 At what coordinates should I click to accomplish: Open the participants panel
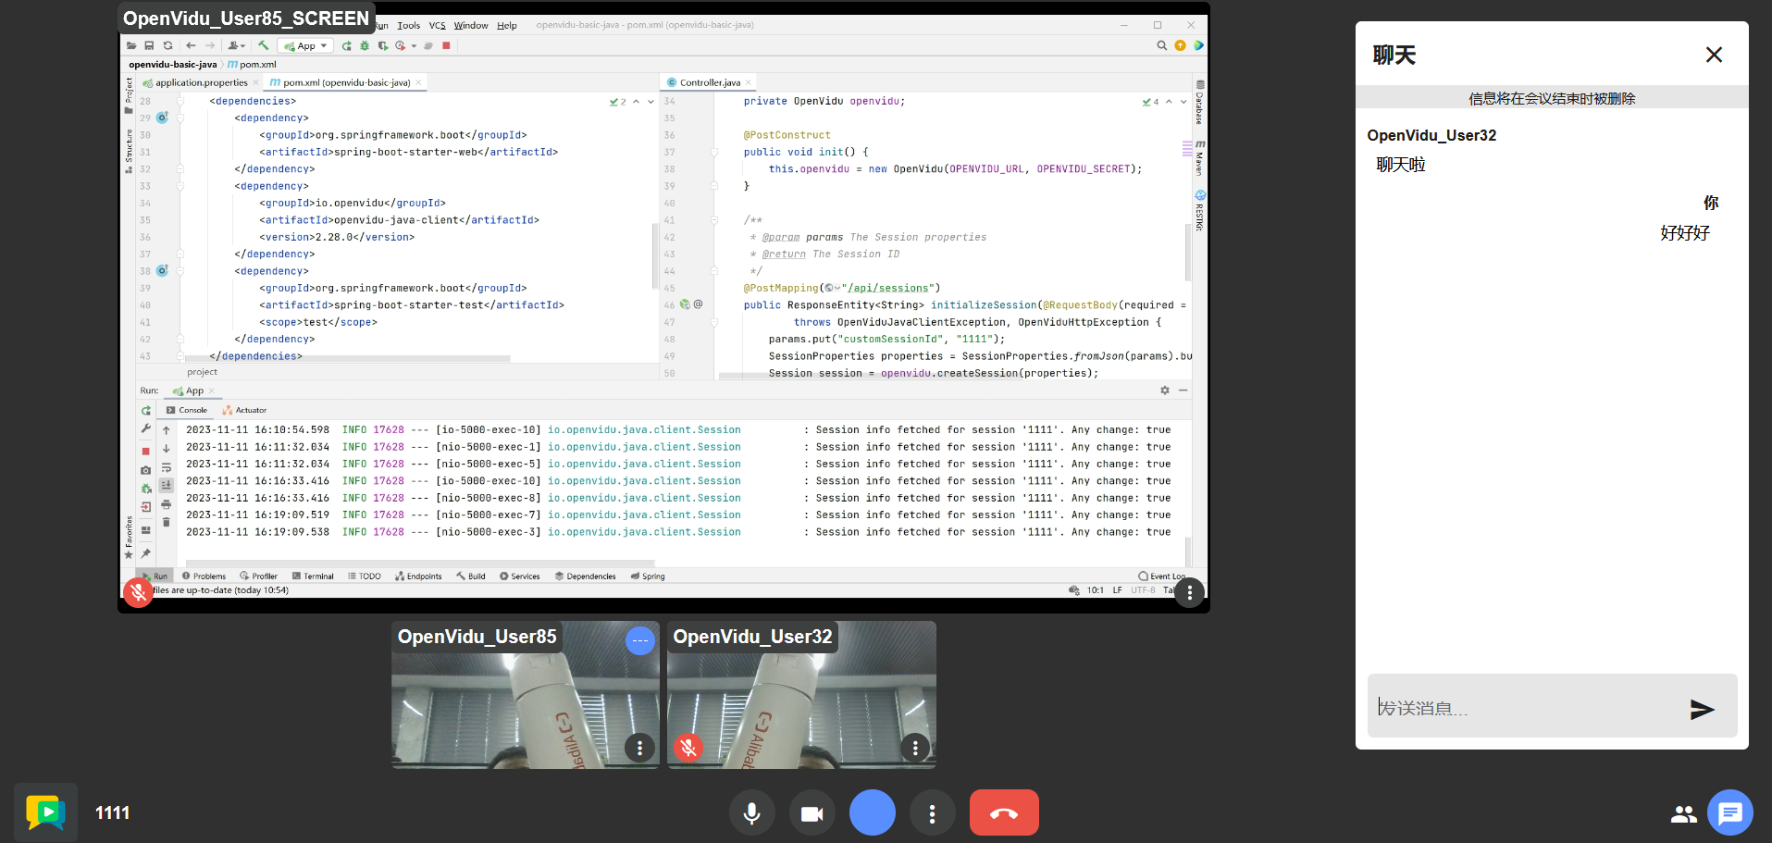coord(1684,813)
